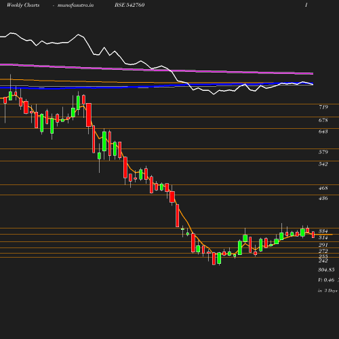This screenshot has width=339, height=339.
Task: Click the 291 price level label
Action: click(323, 245)
